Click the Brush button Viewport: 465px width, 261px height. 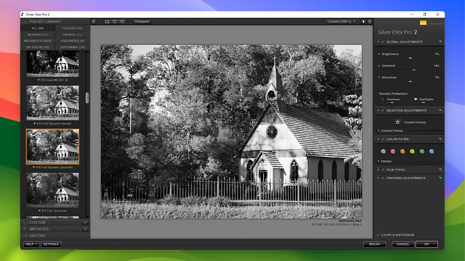click(x=374, y=244)
